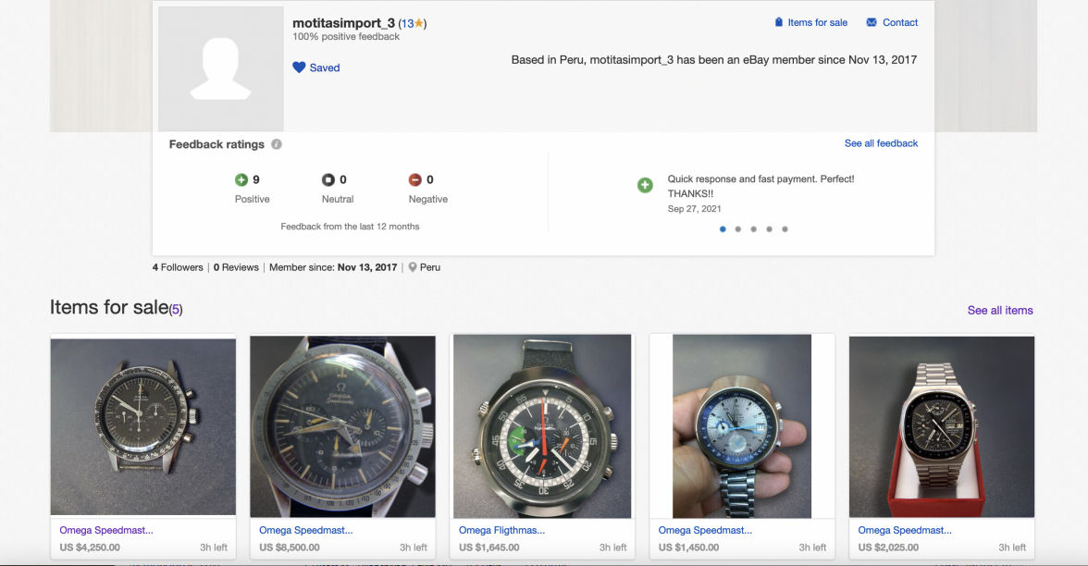Click the yellow star next to feedback score
The image size is (1088, 566).
point(419,23)
